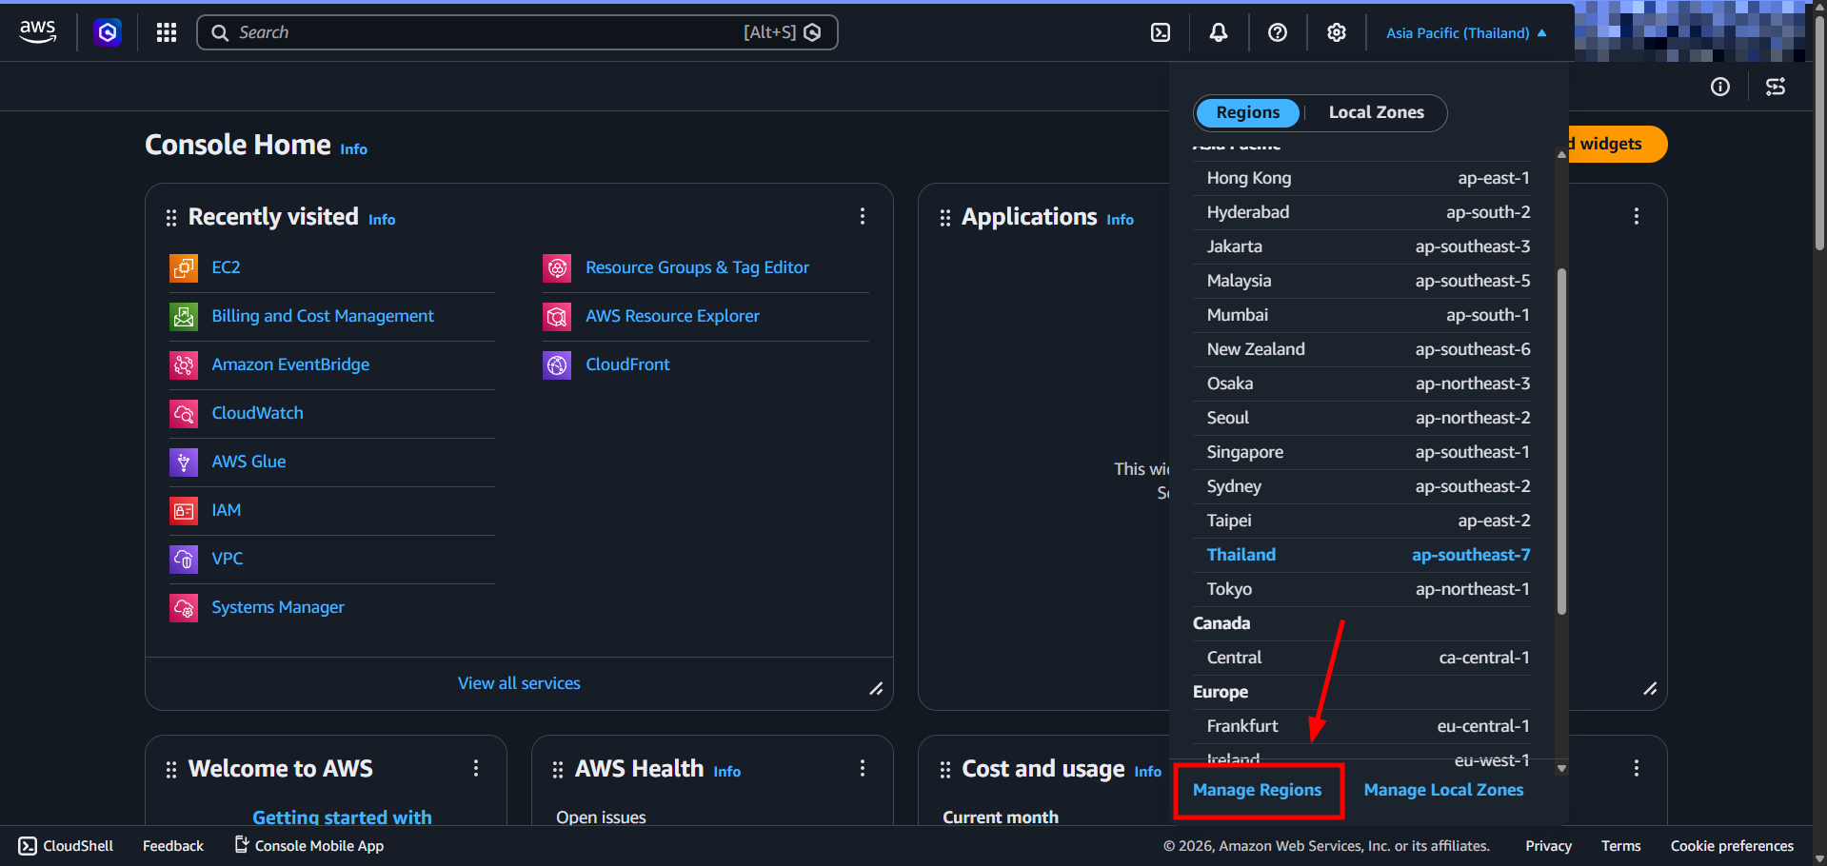Open the Services grid menu icon

click(167, 32)
